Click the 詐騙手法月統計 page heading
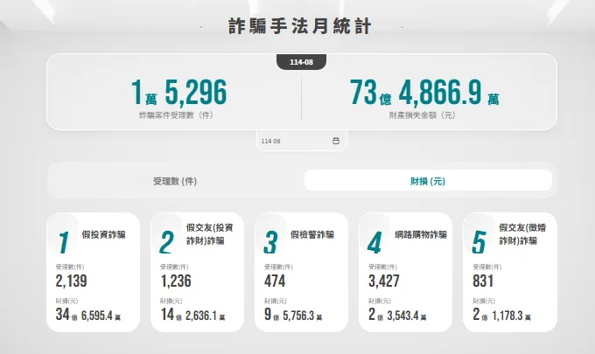Screen dimensions: 595x354 click(x=300, y=26)
